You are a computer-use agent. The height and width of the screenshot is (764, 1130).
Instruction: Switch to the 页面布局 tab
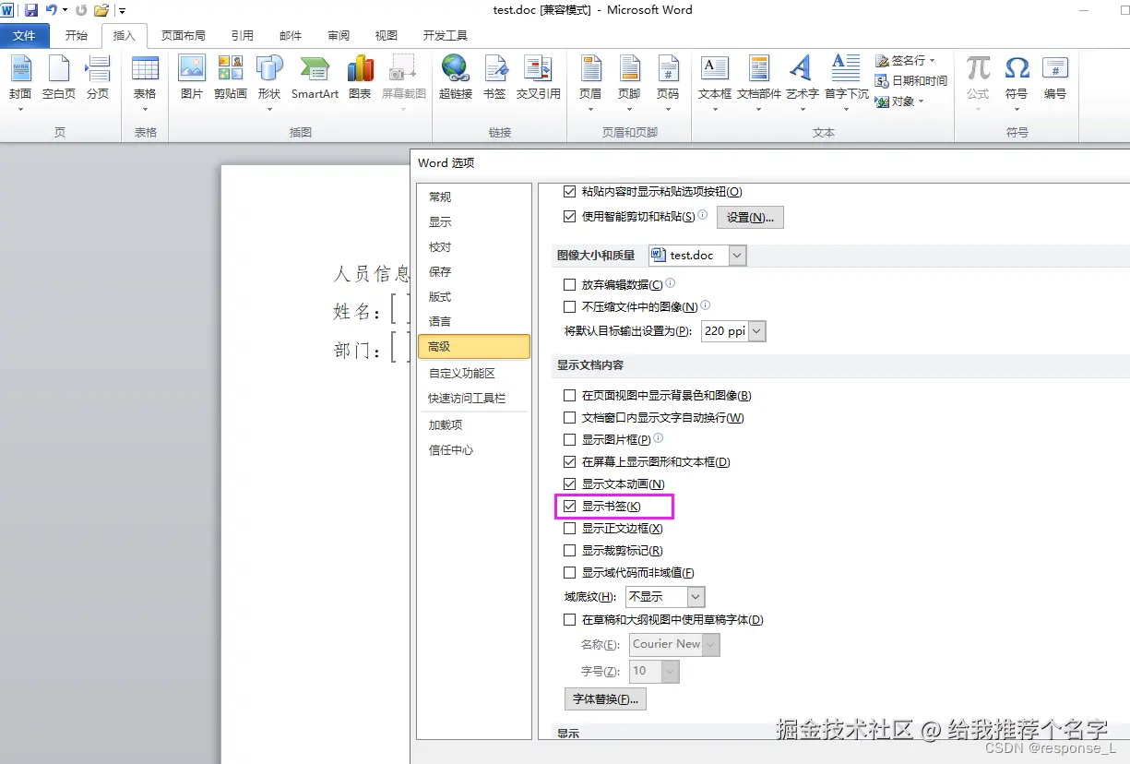click(184, 36)
